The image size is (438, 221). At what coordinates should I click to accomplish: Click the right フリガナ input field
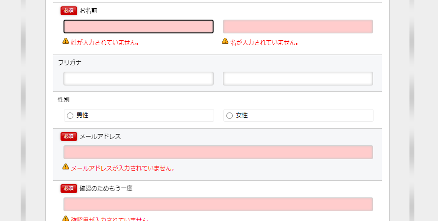coord(298,79)
